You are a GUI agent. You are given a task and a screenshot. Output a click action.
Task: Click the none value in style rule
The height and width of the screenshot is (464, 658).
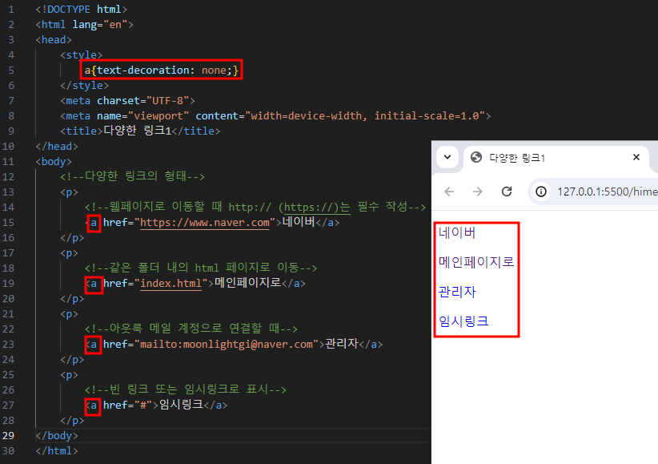[214, 71]
